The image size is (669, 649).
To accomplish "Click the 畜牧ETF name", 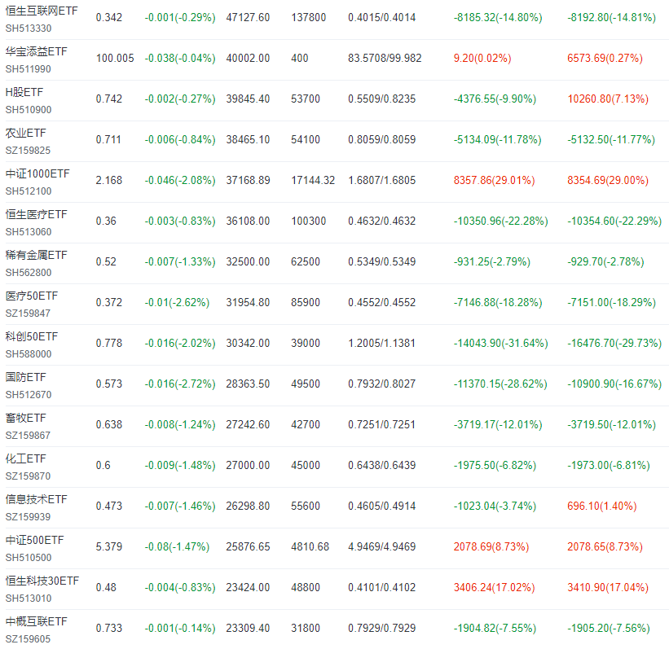I will pyautogui.click(x=25, y=418).
